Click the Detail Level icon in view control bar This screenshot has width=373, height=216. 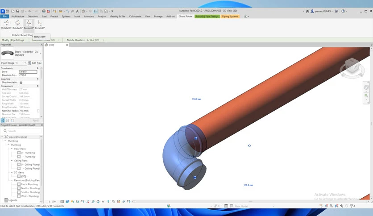[x=62, y=201]
